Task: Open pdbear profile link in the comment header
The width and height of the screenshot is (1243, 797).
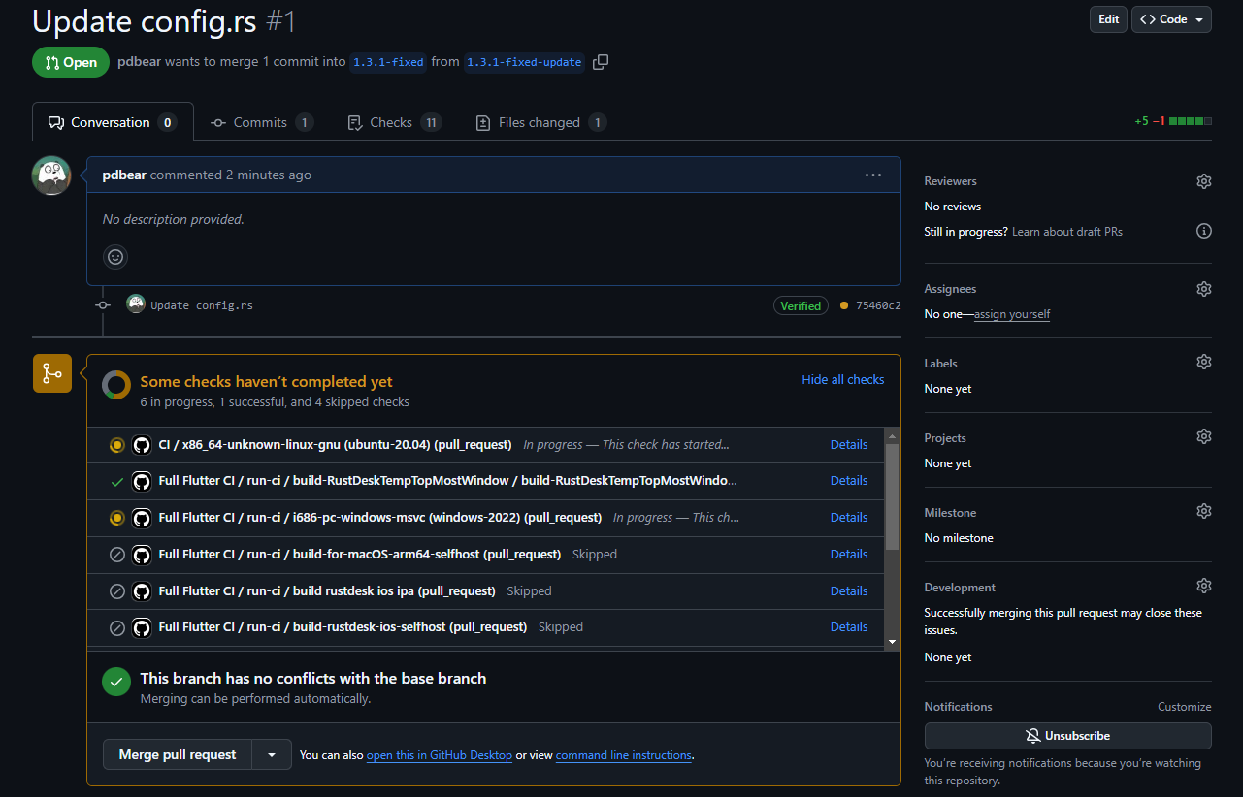Action: pos(124,175)
